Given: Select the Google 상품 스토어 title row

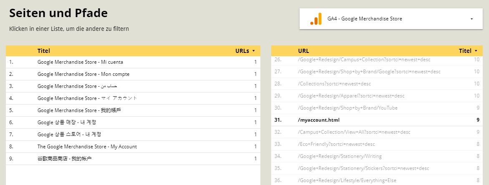Looking at the screenshot, I should click(69, 135).
